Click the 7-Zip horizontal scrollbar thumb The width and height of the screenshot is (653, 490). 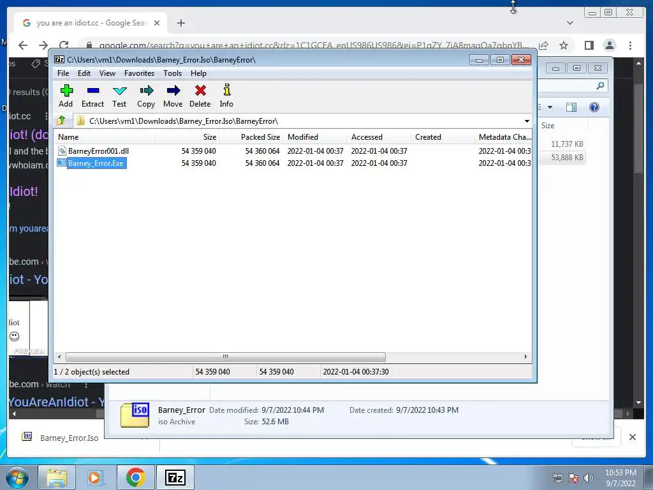(x=225, y=357)
